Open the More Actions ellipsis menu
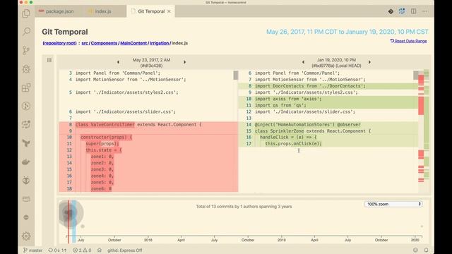This screenshot has width=452, height=254. pyautogui.click(x=424, y=11)
